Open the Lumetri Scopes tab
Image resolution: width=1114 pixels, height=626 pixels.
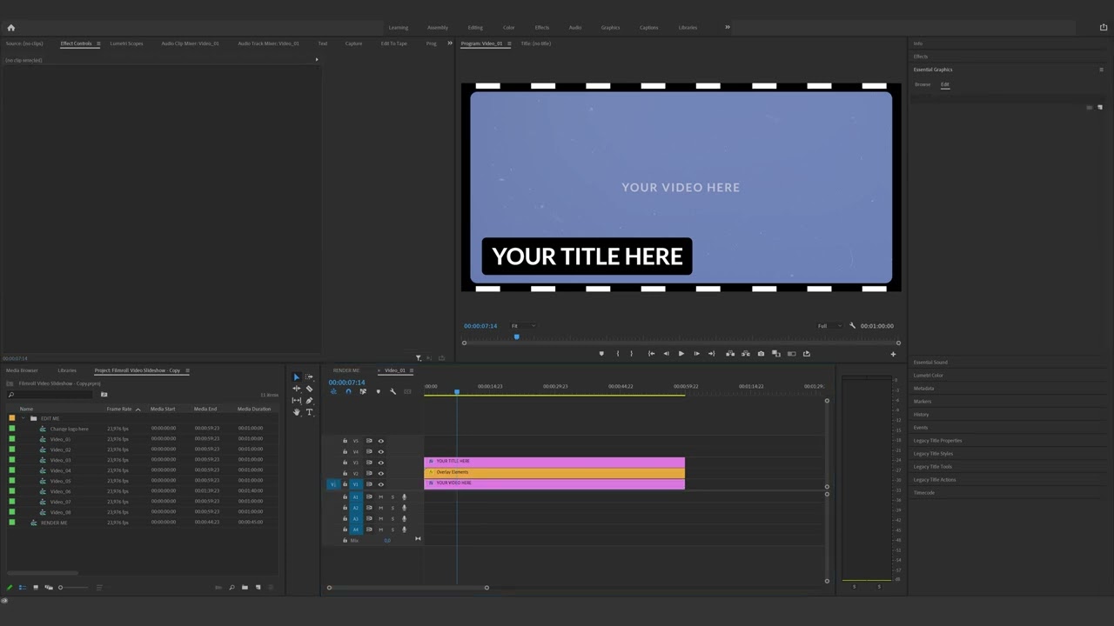coord(126,43)
